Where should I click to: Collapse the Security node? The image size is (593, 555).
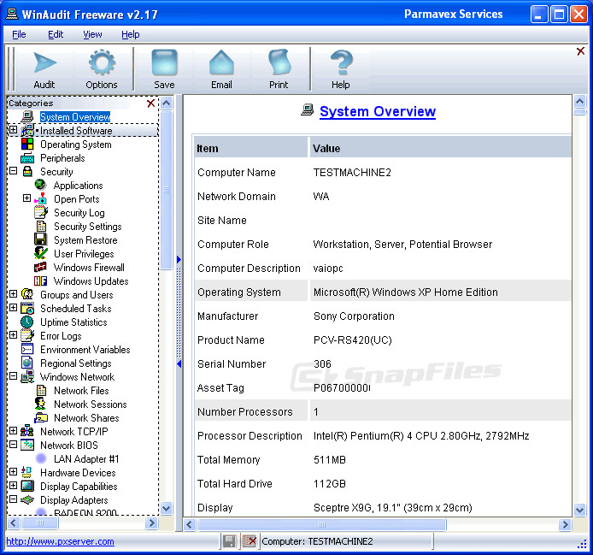(13, 171)
